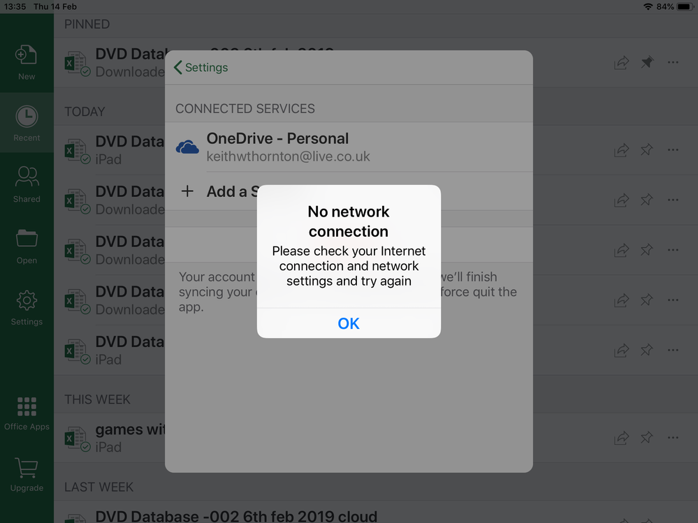Open more options for pinned file
Viewport: 698px width, 523px height.
673,62
